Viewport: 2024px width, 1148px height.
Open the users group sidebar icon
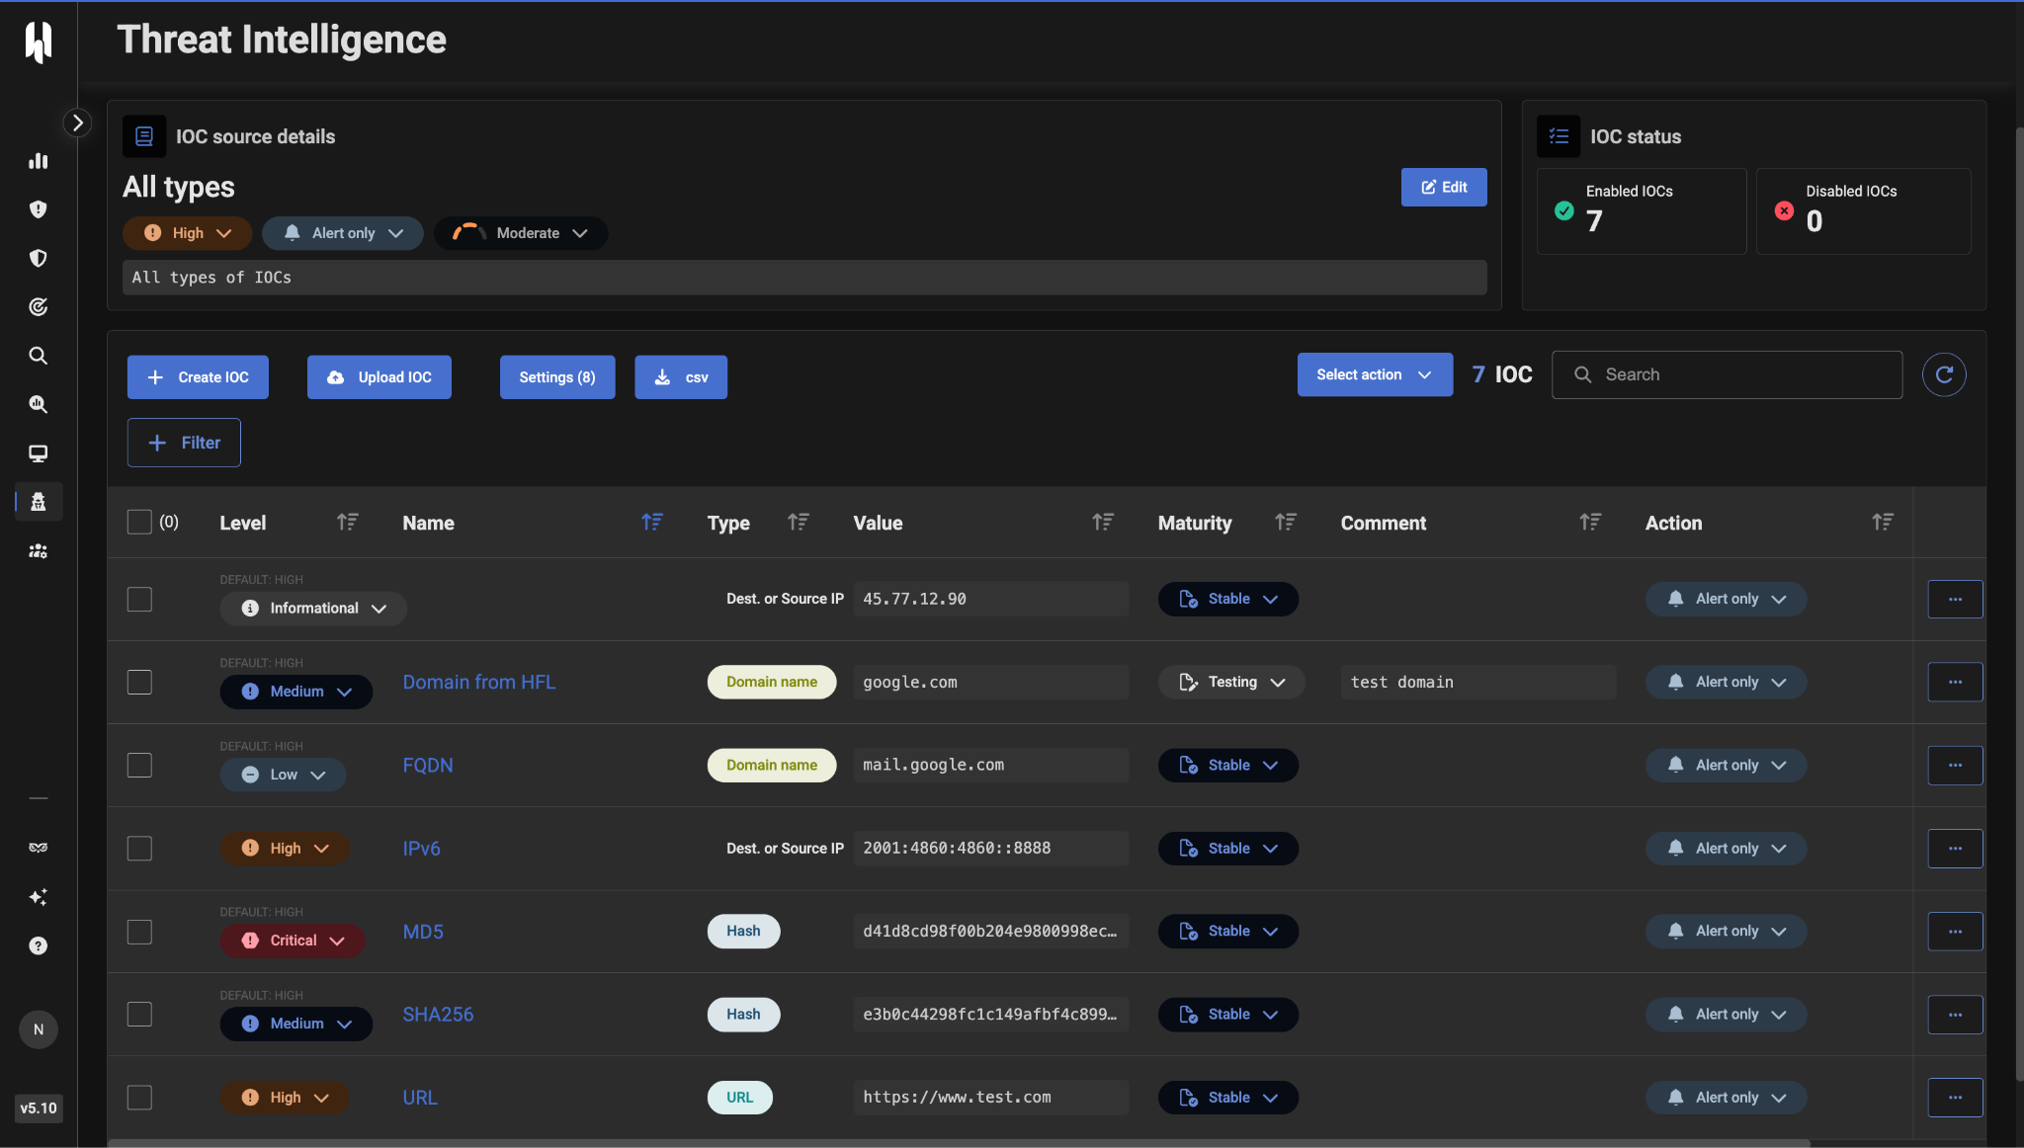click(x=38, y=551)
